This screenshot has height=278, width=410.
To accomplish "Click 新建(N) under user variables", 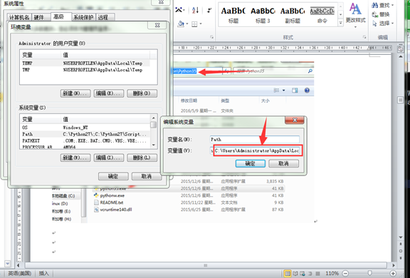I will tap(75, 93).
